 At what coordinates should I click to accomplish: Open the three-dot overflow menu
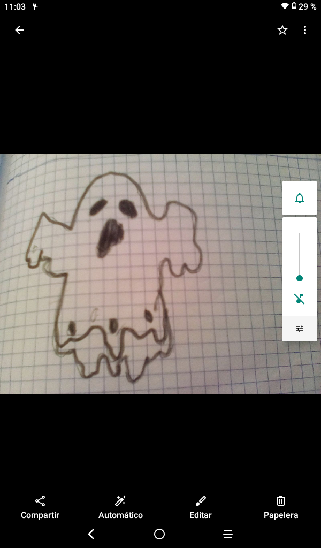pyautogui.click(x=305, y=30)
